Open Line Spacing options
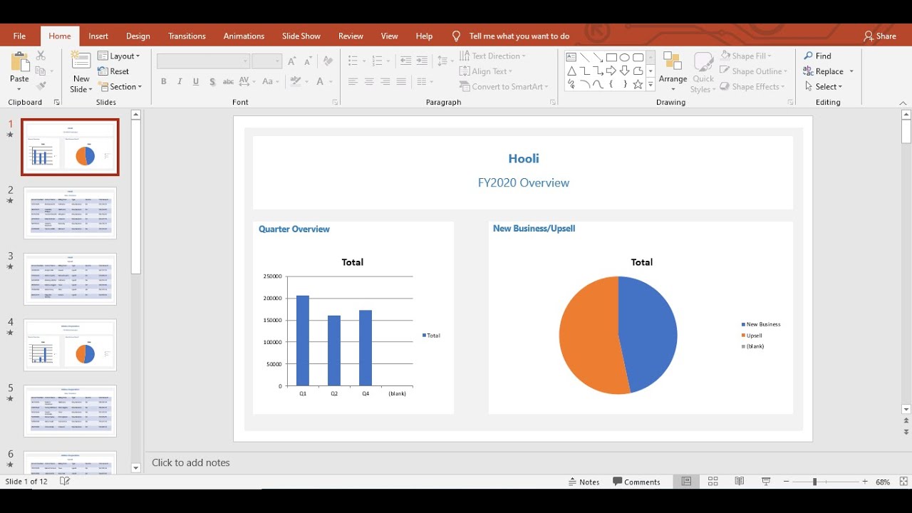 tap(445, 61)
